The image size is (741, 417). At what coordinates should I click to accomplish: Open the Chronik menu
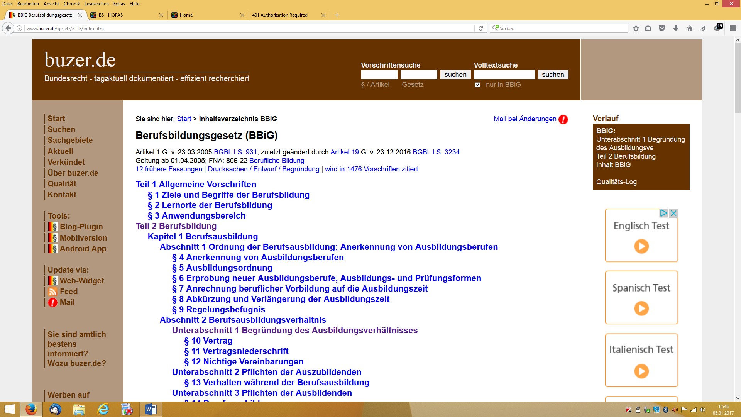tap(71, 4)
